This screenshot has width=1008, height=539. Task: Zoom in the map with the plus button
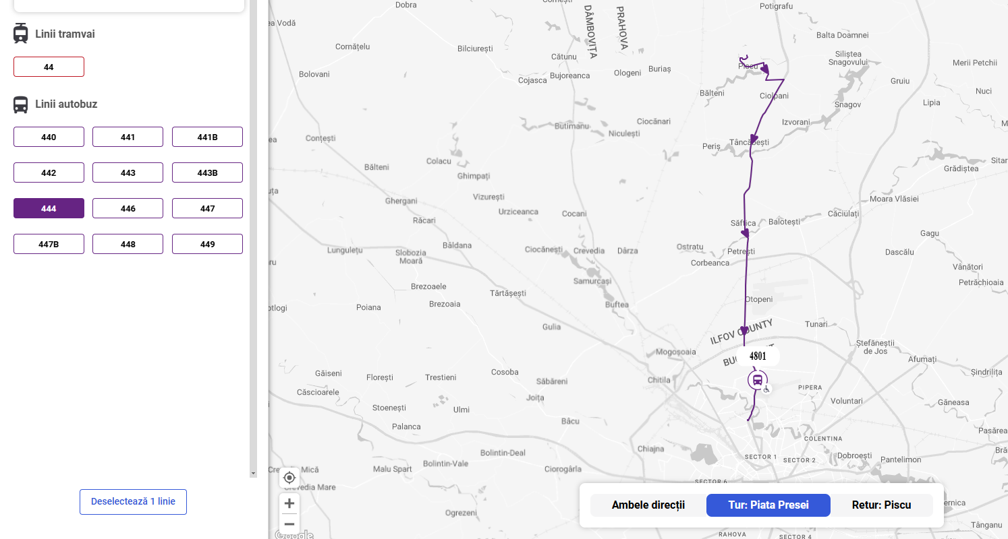289,503
